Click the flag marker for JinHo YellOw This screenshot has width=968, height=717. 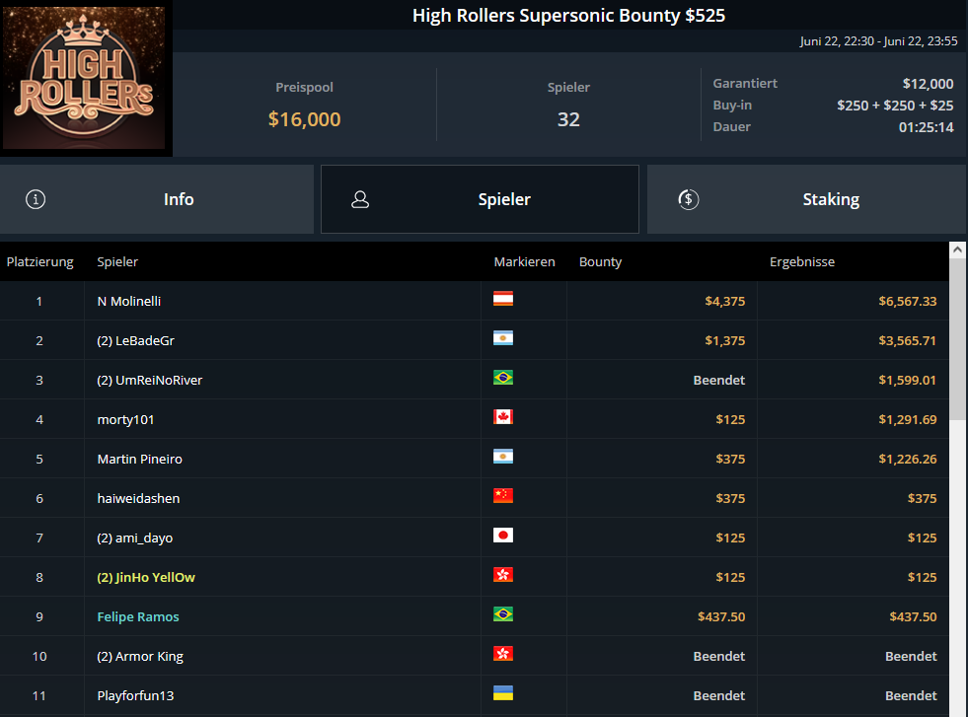tap(503, 575)
